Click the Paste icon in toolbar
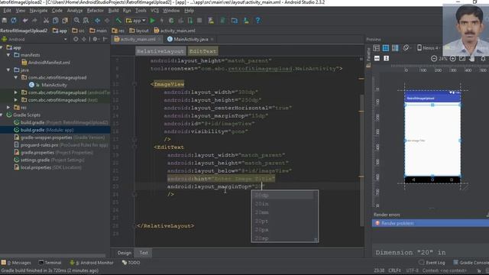Image resolution: width=489 pixels, height=275 pixels. pyautogui.click(x=65, y=21)
